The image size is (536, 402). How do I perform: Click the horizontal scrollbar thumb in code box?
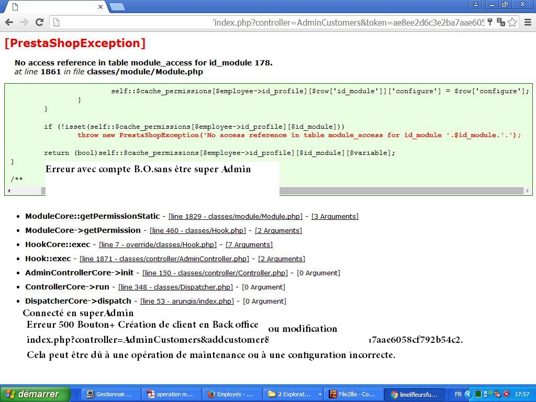tap(401, 191)
